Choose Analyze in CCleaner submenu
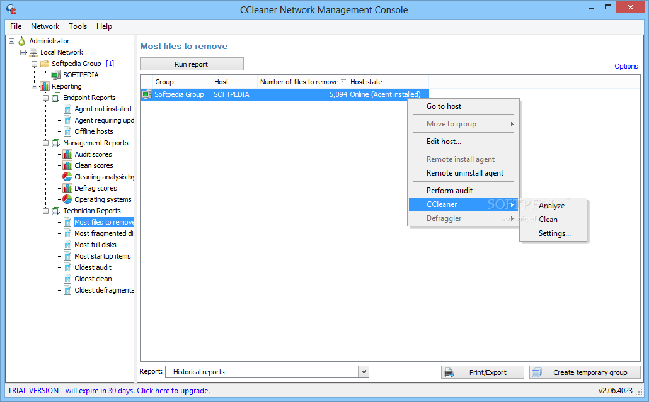The width and height of the screenshot is (649, 402). pyautogui.click(x=553, y=205)
